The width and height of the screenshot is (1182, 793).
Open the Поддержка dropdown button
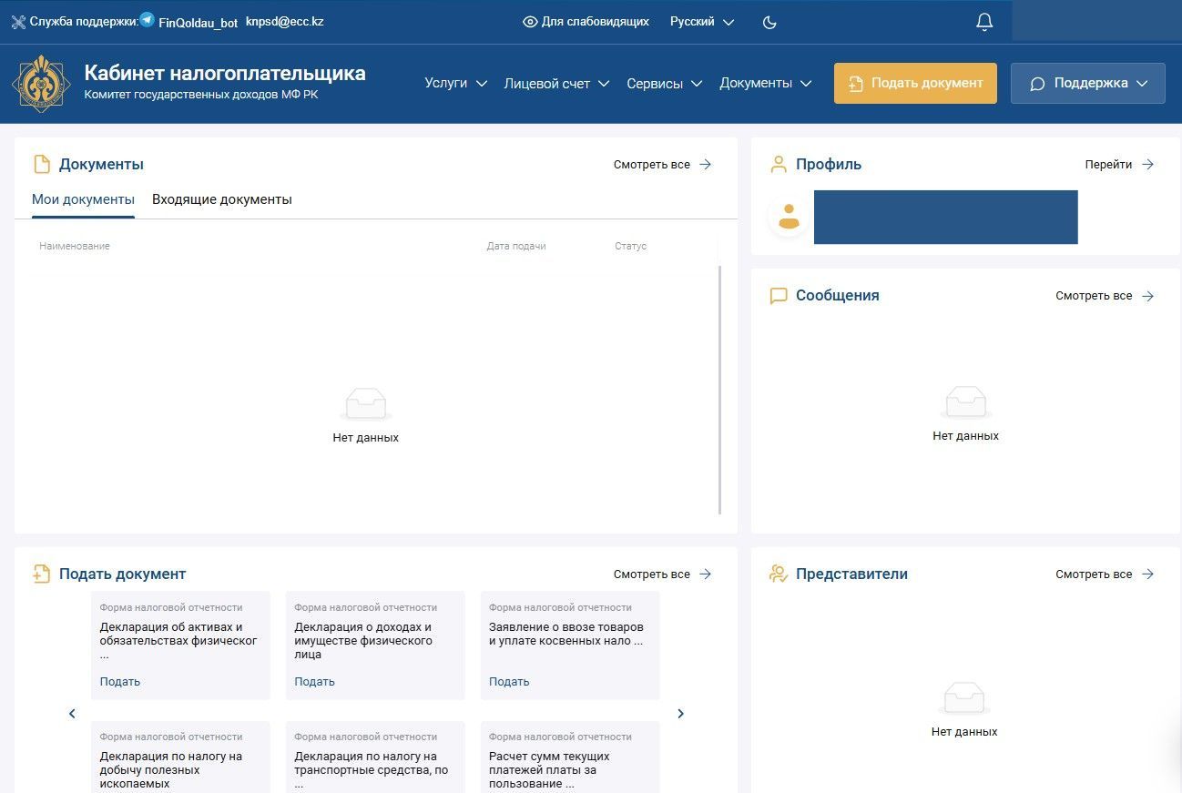[1087, 83]
